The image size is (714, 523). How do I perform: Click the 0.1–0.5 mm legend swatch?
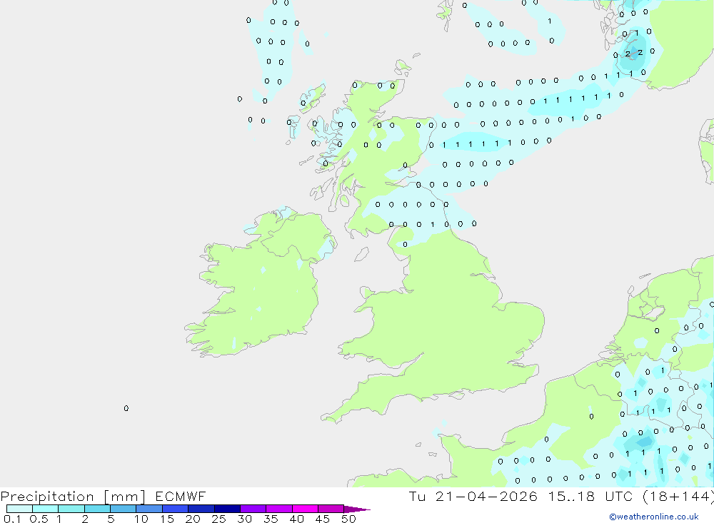tap(19, 509)
